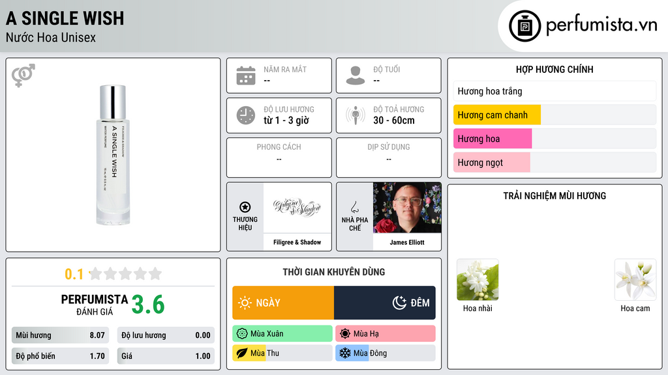This screenshot has height=375, width=668.
Task: Select the Hoa nhài jasmine note image
Action: [478, 280]
